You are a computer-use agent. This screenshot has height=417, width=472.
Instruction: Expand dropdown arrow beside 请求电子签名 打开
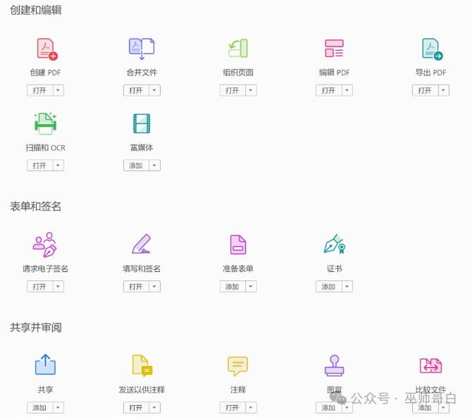(58, 286)
